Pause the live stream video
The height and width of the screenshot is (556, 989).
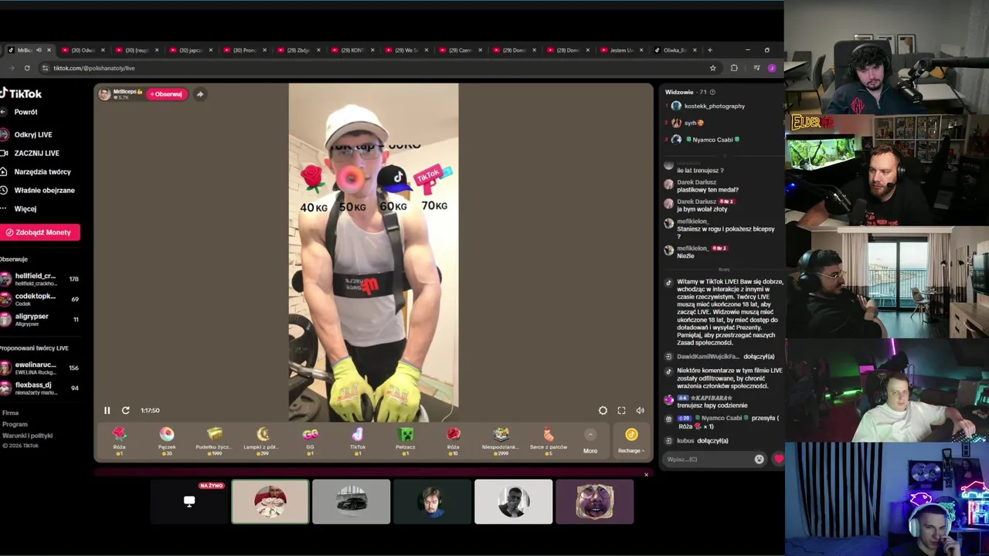coord(107,411)
